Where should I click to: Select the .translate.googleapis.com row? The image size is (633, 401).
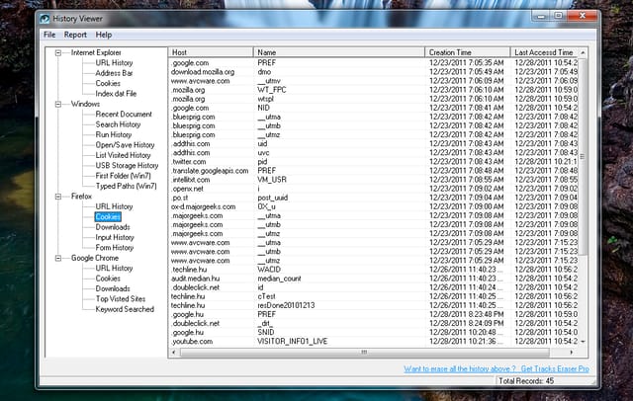pos(374,171)
